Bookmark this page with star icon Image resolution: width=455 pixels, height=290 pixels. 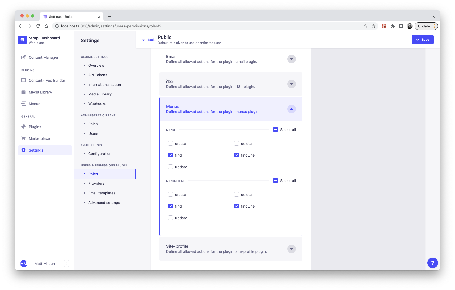click(x=374, y=26)
